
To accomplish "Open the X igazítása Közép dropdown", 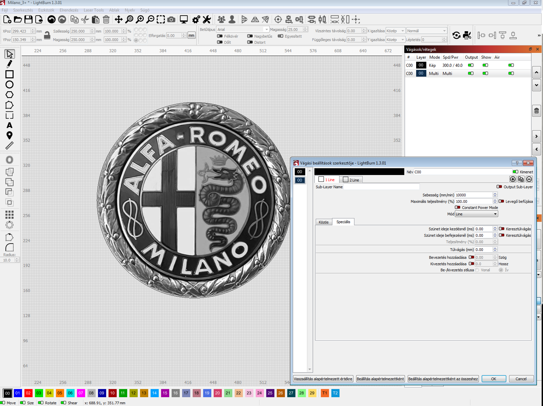I will tap(395, 31).
